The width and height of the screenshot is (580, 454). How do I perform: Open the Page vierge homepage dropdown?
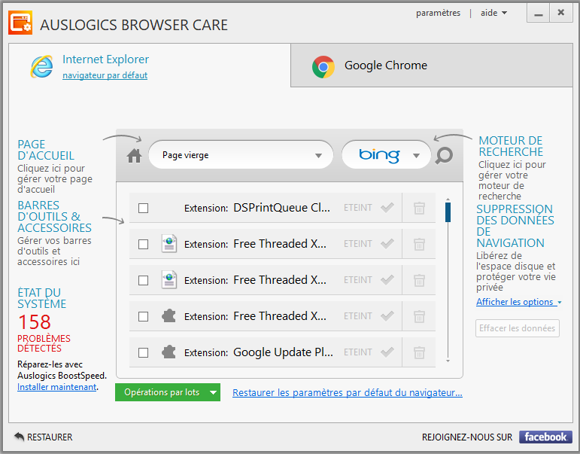click(241, 155)
